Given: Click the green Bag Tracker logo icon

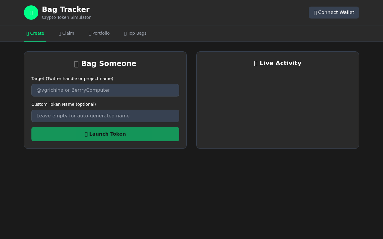Looking at the screenshot, I should 31,12.
